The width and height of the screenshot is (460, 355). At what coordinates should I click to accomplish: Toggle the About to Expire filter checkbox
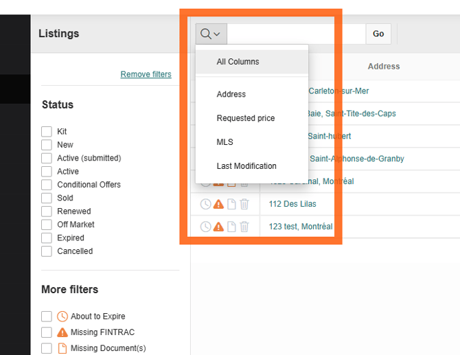(x=47, y=317)
